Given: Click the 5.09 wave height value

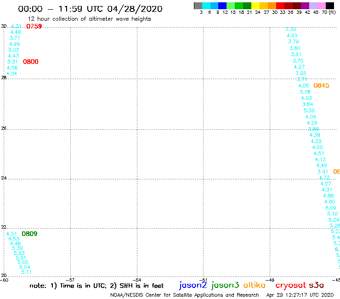Looking at the screenshot, I should point(331,208).
